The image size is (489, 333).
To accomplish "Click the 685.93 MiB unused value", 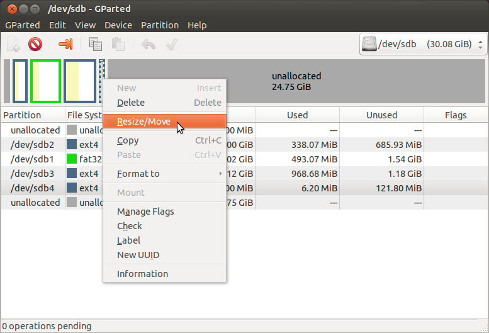I will pyautogui.click(x=398, y=145).
